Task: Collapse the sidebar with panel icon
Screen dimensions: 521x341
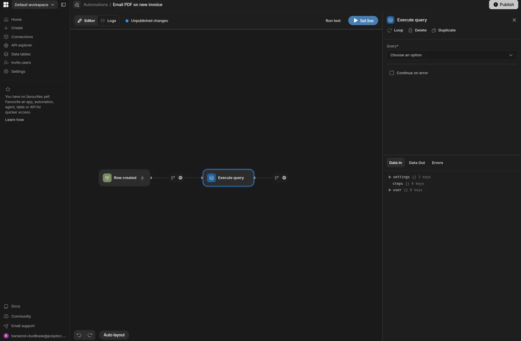Action: coord(63,4)
